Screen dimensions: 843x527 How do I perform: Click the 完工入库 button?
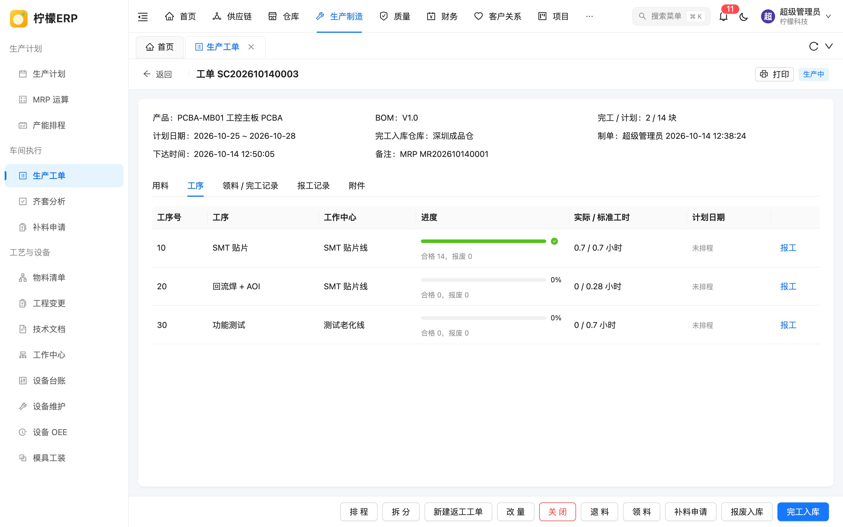coord(803,512)
